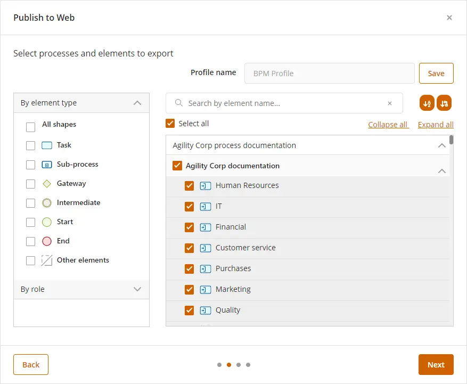
Task: Click the Profile name input field
Action: coord(330,73)
